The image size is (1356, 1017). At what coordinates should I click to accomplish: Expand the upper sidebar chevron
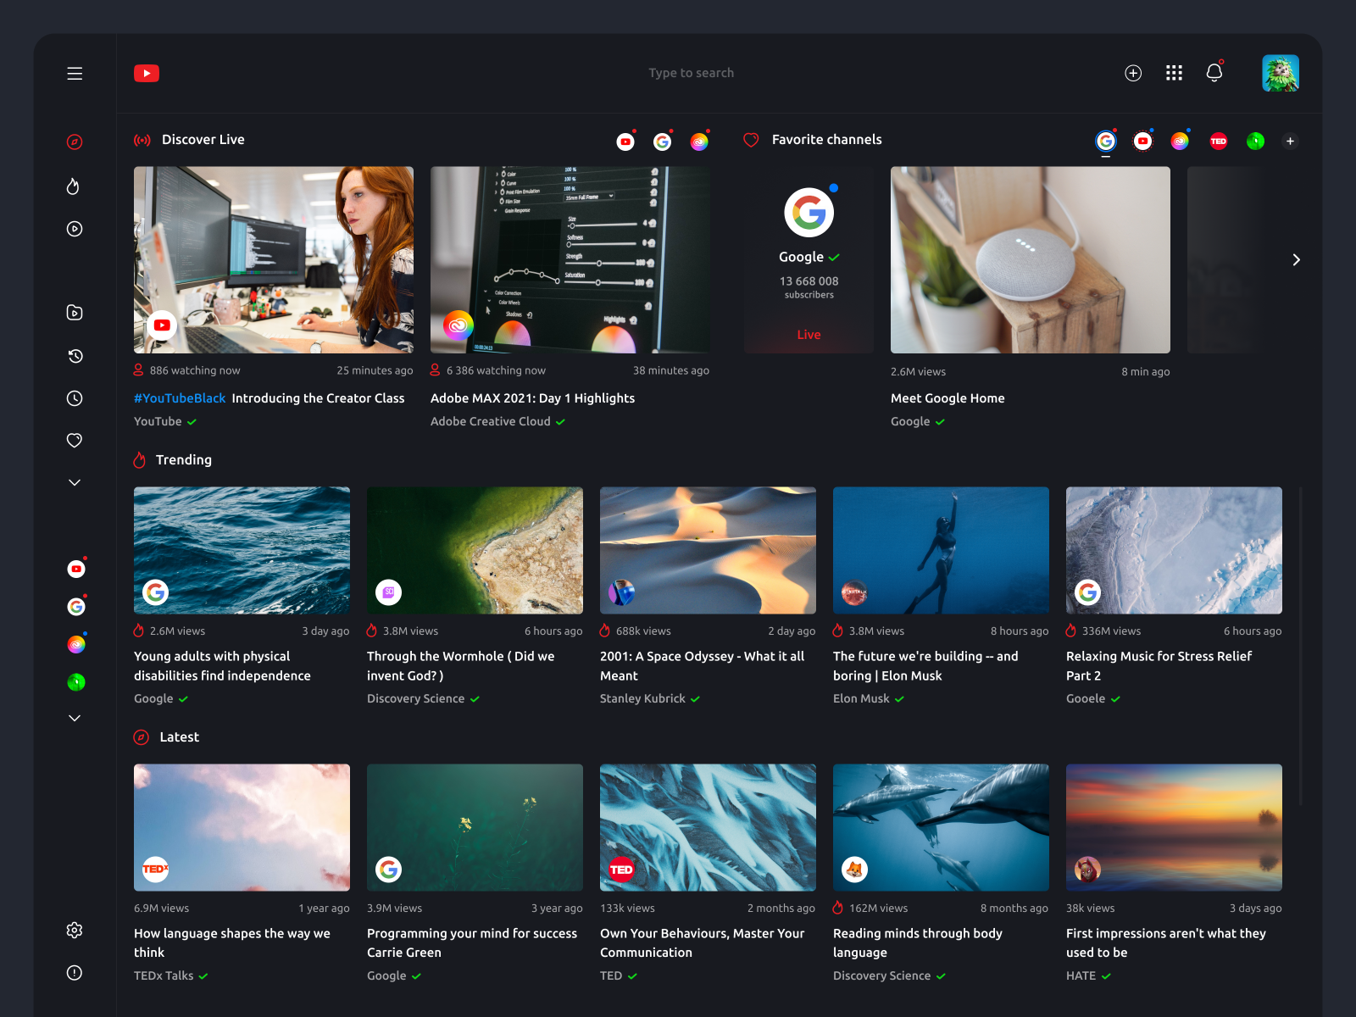tap(75, 481)
